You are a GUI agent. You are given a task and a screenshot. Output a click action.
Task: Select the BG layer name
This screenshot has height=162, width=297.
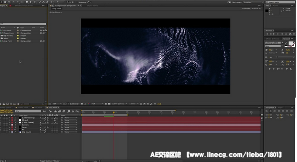click(x=23, y=130)
